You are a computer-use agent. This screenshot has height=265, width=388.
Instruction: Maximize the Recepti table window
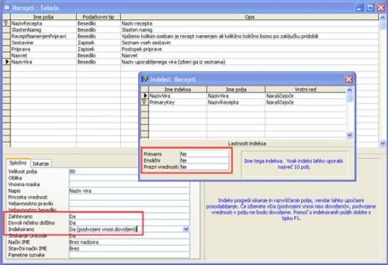(370, 7)
